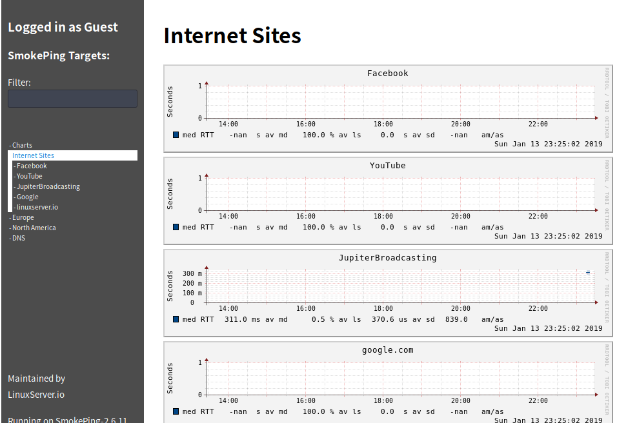Click the blue smoke data point on JupiterBroadcasting graph
Image resolution: width=637 pixels, height=423 pixels.
click(587, 272)
